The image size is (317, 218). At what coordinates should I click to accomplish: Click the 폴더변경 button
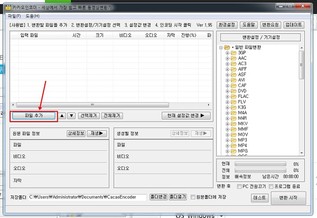[x=158, y=197]
